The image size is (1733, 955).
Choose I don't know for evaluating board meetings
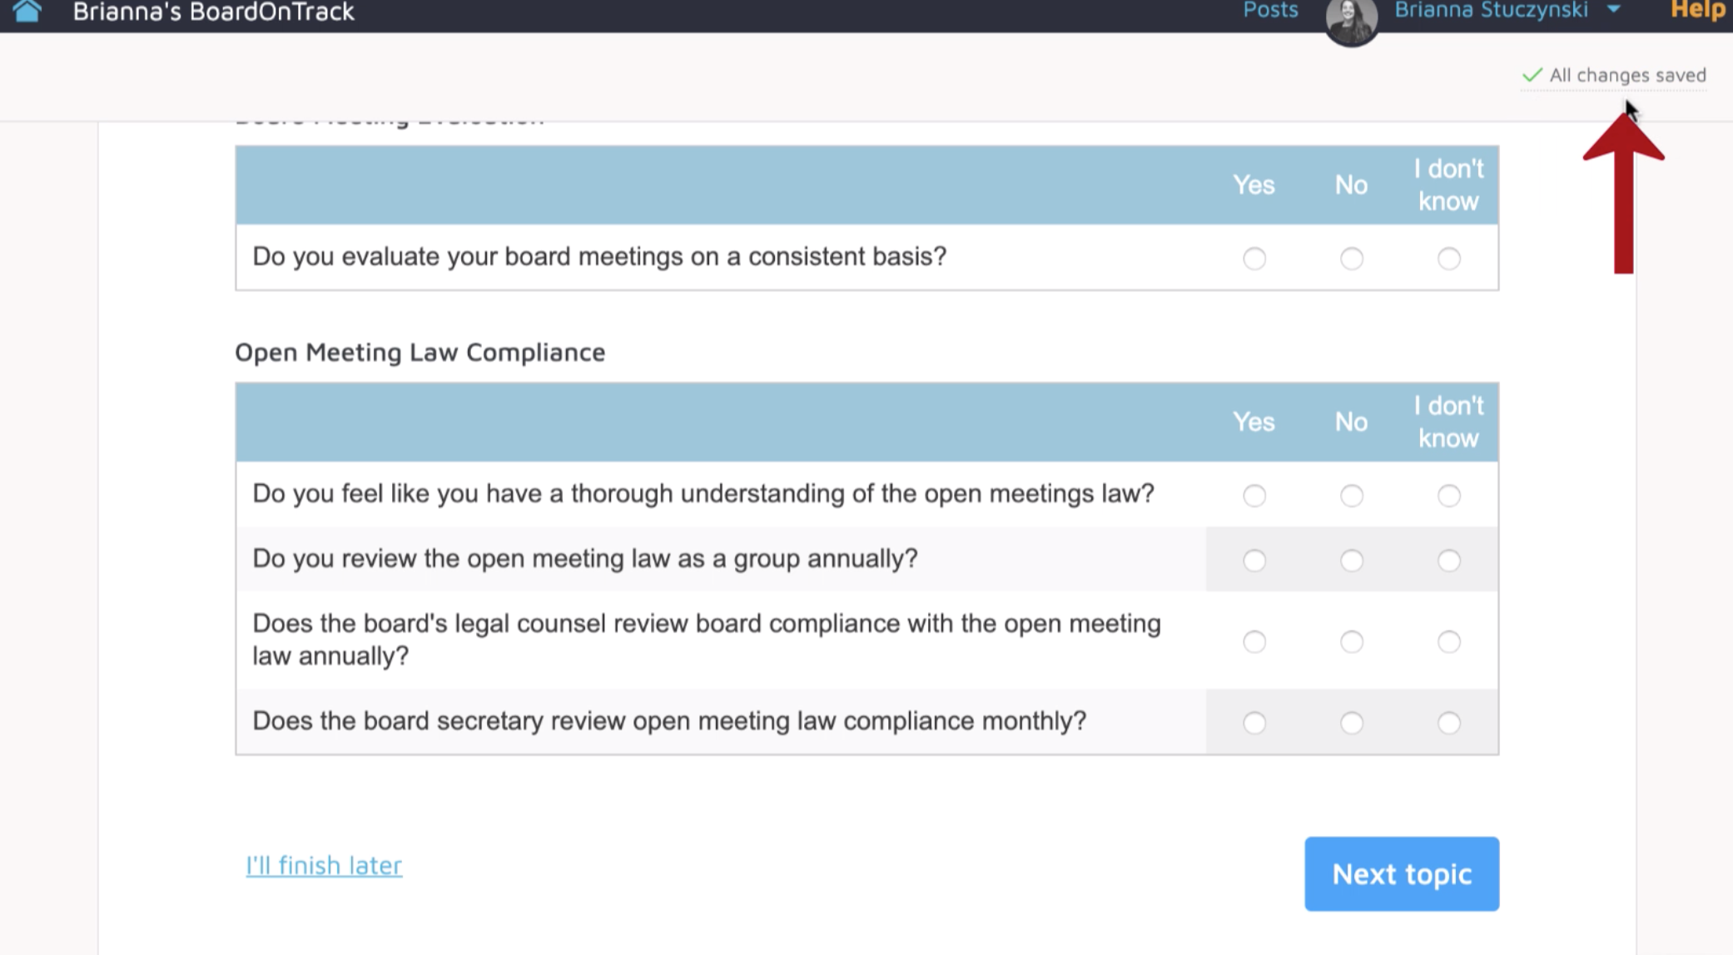click(x=1449, y=259)
